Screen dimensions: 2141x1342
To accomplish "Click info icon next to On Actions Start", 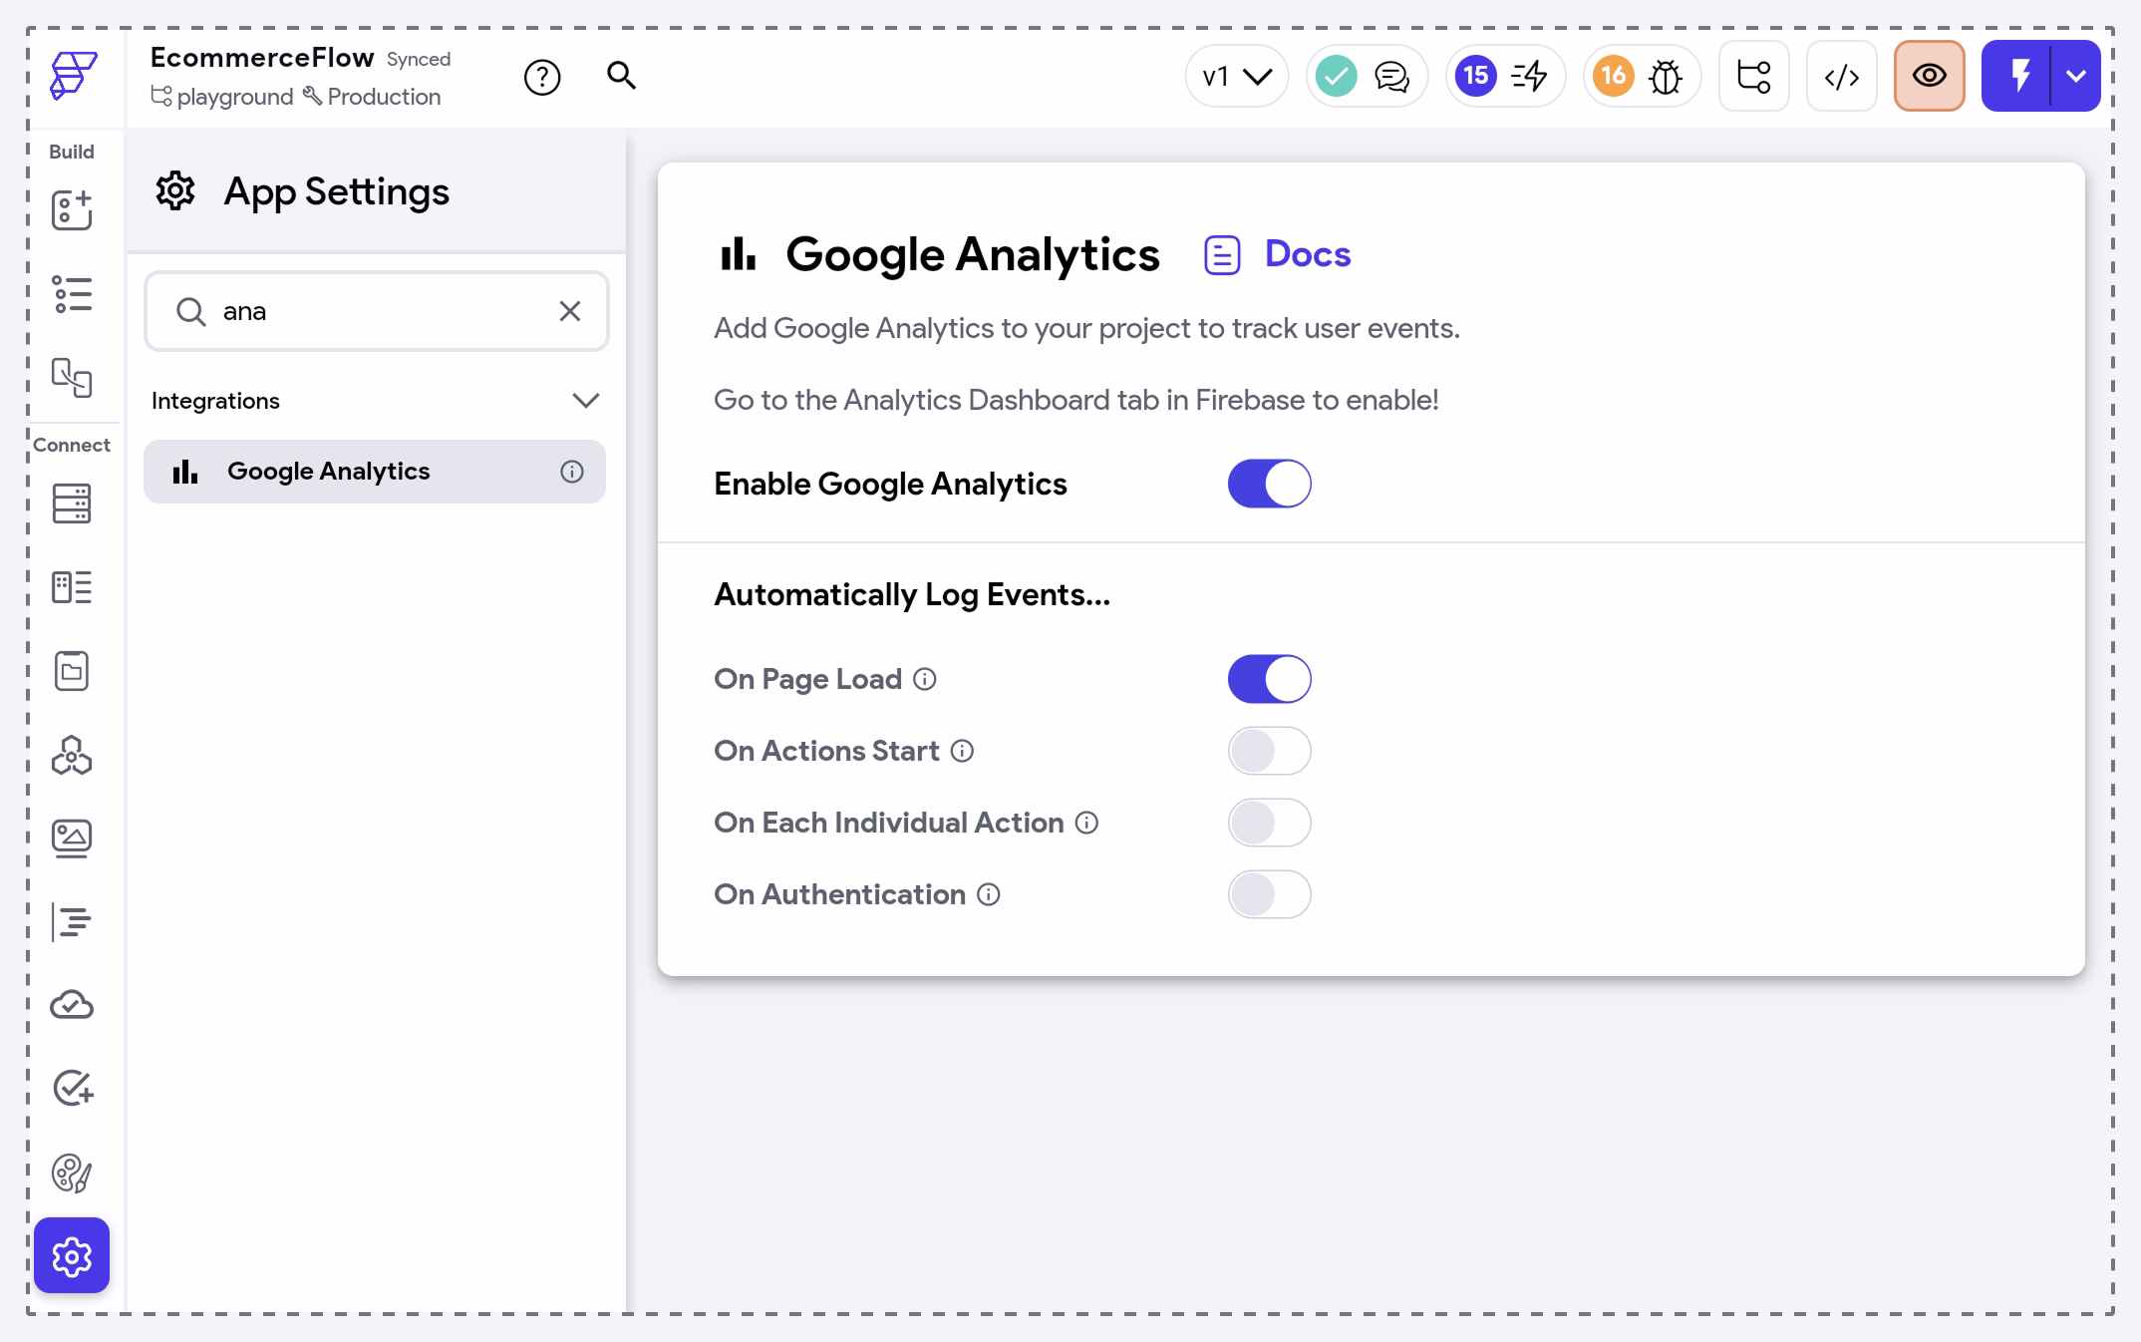I will [x=962, y=751].
